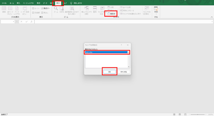Screen dimensions: 214x116
Task: Click the 標準 view icon in ribbon
Action: tap(4, 10)
